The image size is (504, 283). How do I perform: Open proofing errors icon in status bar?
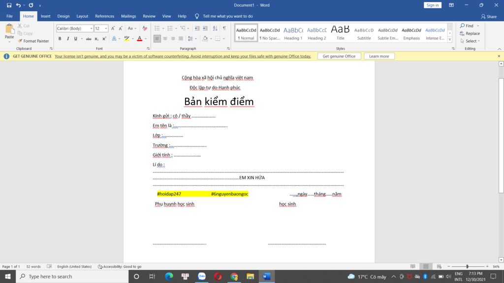click(49, 266)
